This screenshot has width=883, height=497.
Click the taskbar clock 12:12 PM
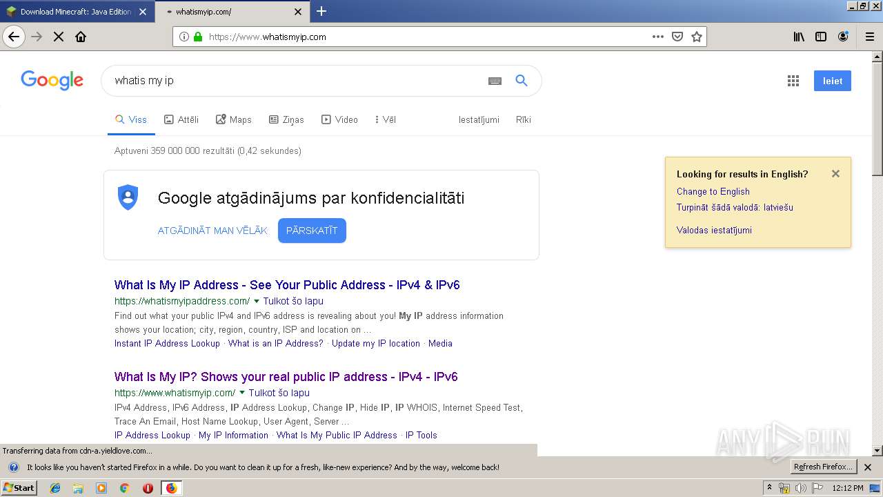click(848, 488)
